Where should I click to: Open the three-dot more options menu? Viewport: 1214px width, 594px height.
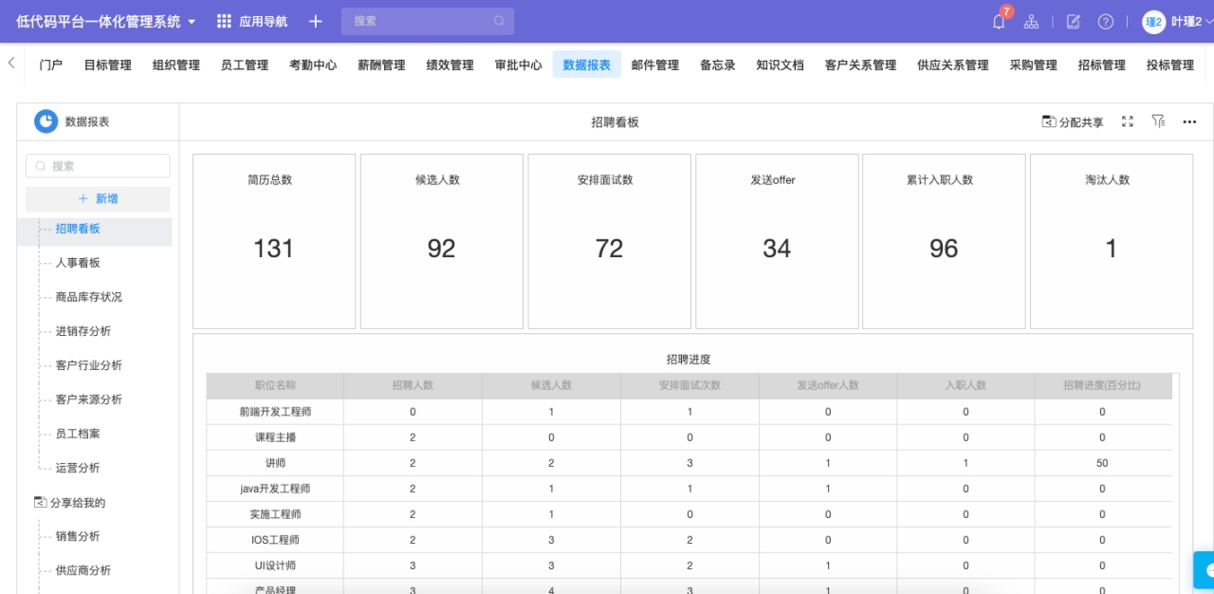click(x=1189, y=121)
